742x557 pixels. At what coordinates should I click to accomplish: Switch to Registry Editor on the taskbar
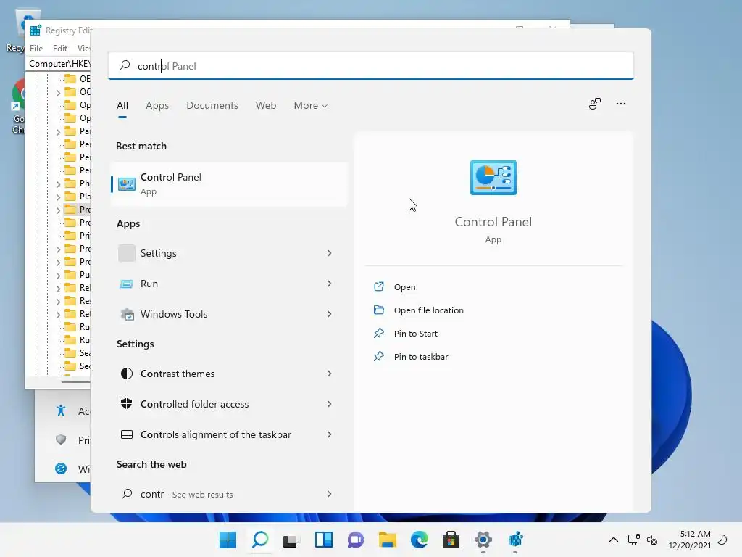[515, 540]
